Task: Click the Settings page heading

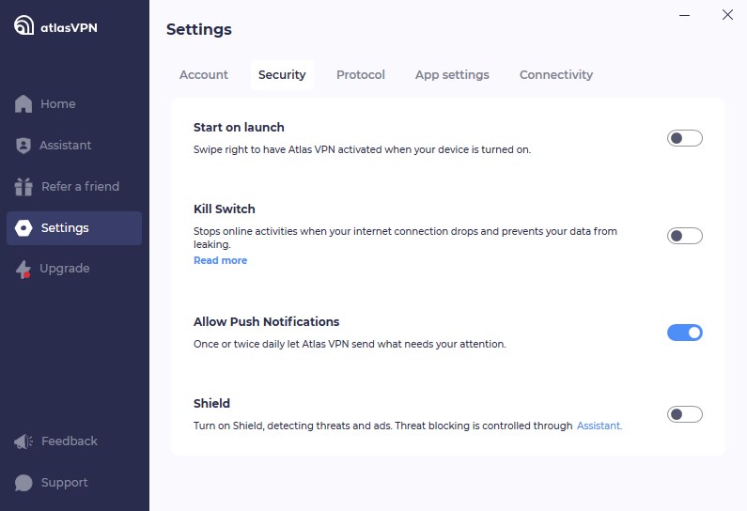Action: click(199, 29)
